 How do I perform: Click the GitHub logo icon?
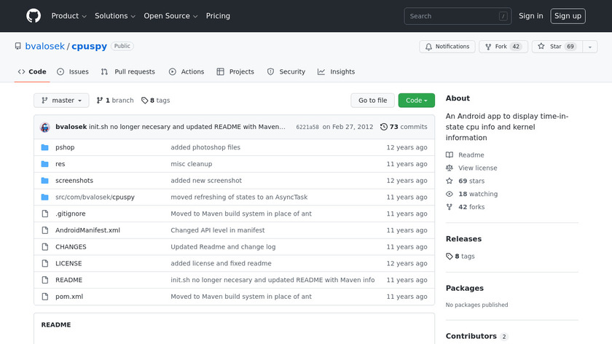[34, 16]
